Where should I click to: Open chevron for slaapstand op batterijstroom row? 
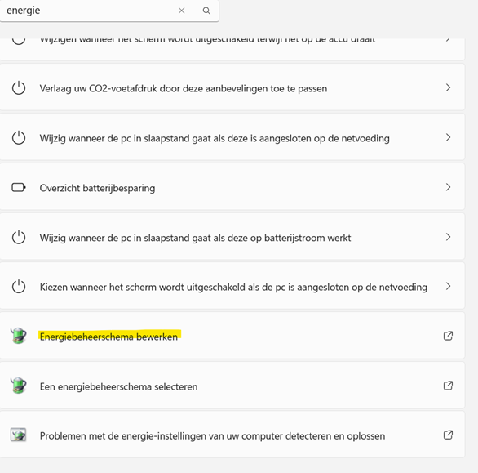[448, 237]
